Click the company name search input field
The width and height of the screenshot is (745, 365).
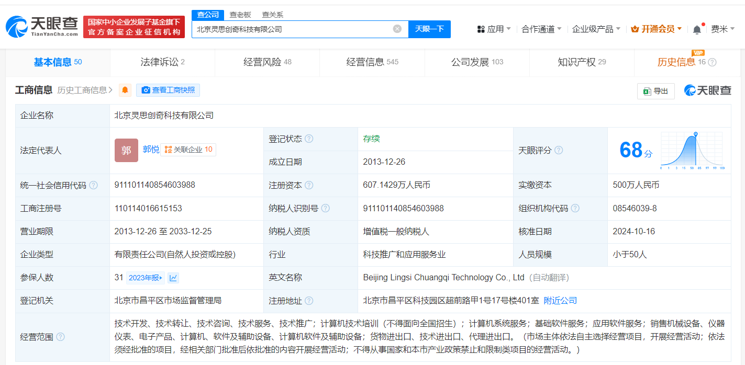coord(292,29)
